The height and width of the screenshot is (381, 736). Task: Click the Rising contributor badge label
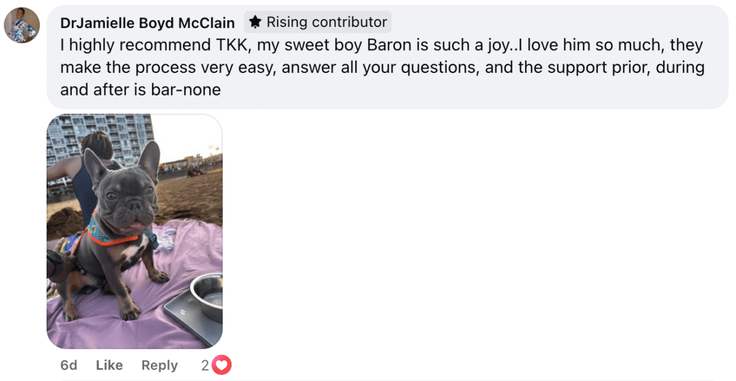(x=326, y=23)
